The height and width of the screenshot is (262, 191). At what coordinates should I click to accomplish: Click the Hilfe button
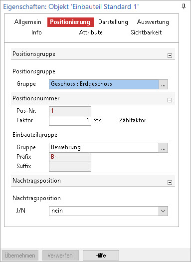click(x=101, y=256)
